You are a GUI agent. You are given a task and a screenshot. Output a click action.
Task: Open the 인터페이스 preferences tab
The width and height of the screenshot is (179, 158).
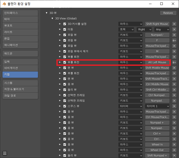20,13
